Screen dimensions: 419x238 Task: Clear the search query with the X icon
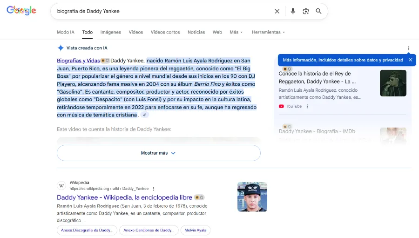pyautogui.click(x=277, y=11)
